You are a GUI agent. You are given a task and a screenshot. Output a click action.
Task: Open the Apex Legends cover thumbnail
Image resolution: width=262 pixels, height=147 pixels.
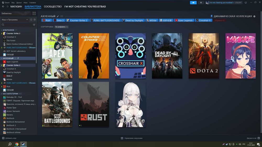pos(57,56)
